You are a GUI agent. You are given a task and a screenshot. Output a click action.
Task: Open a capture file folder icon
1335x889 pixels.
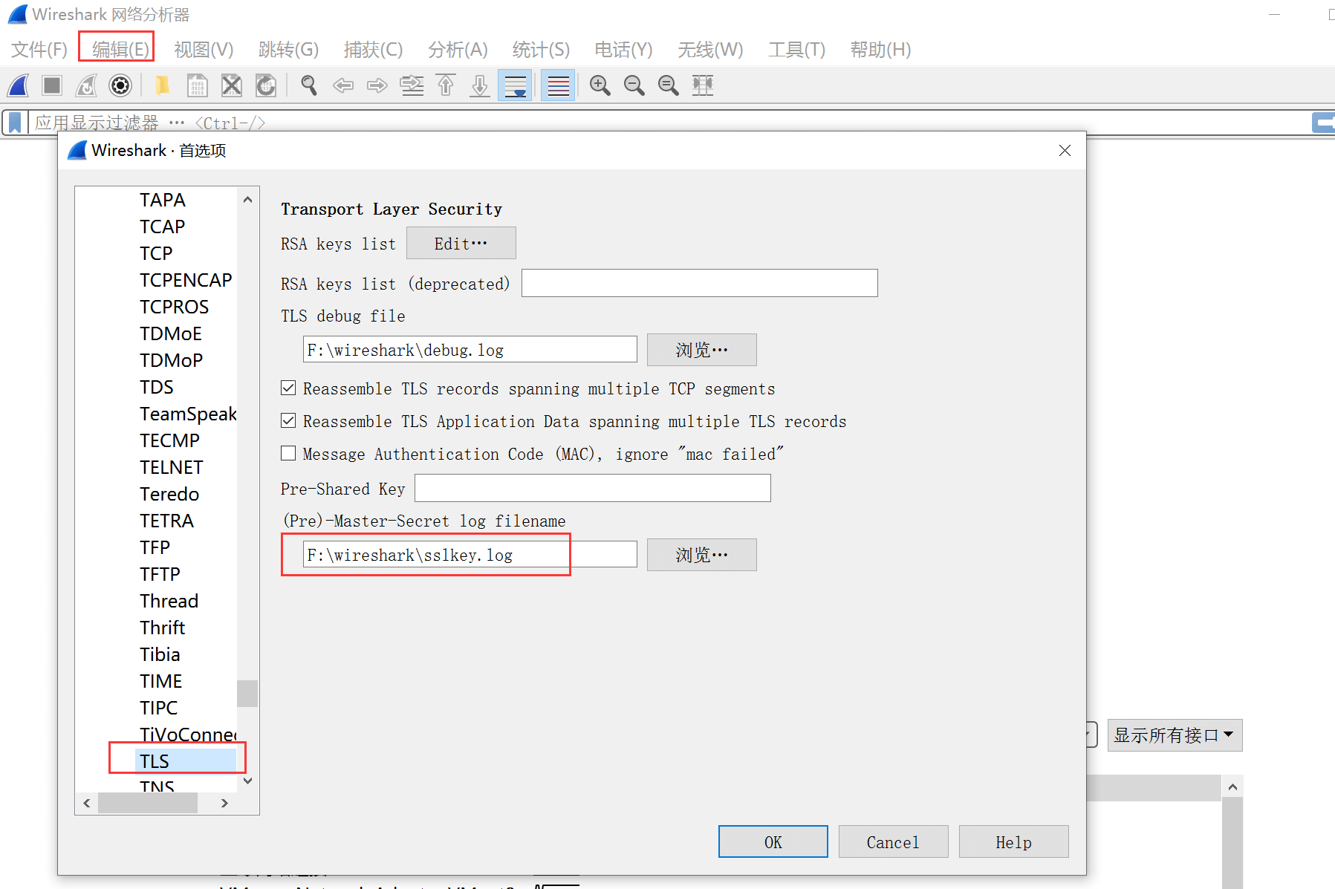[x=161, y=85]
